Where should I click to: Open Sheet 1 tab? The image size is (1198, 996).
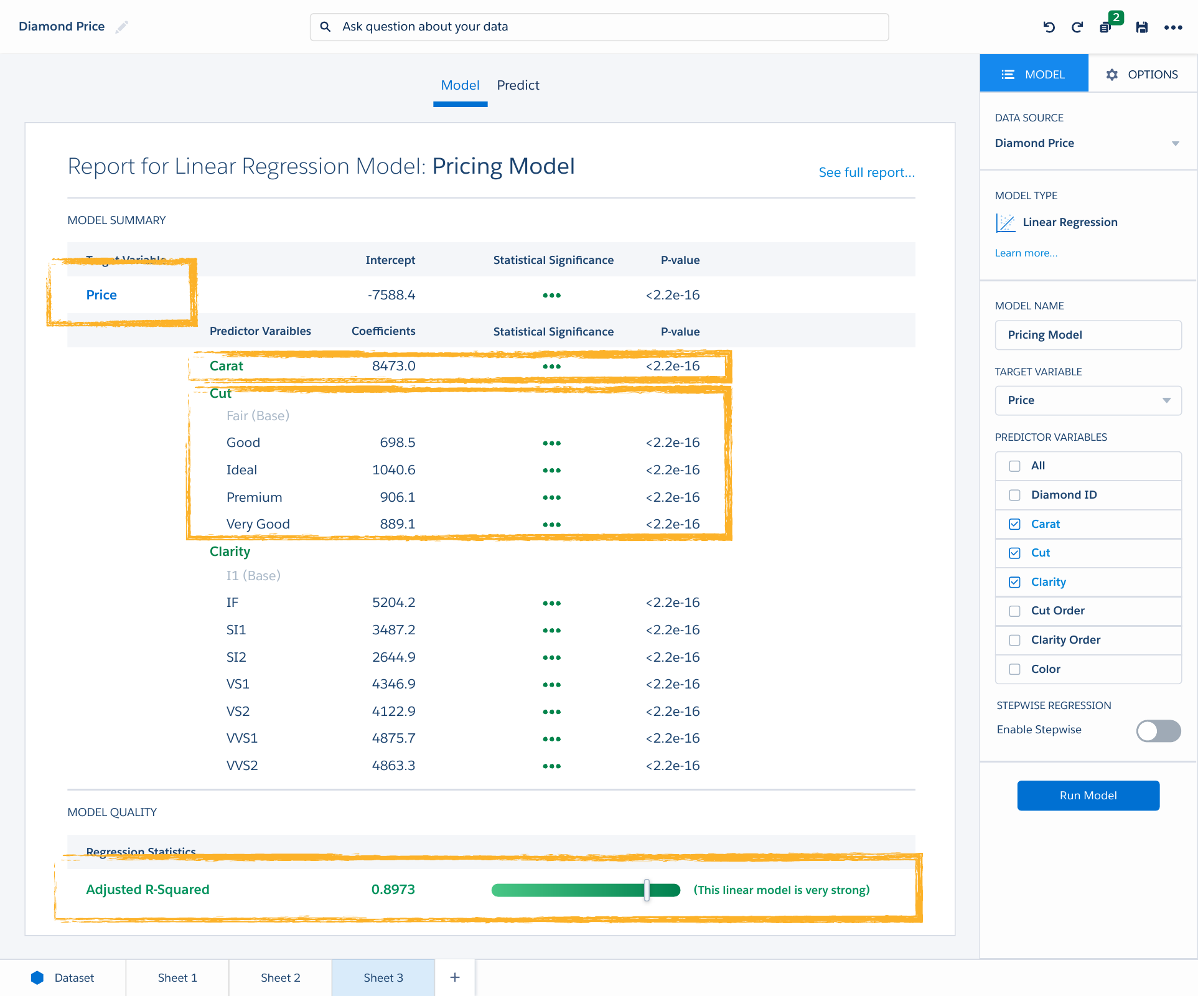(177, 977)
